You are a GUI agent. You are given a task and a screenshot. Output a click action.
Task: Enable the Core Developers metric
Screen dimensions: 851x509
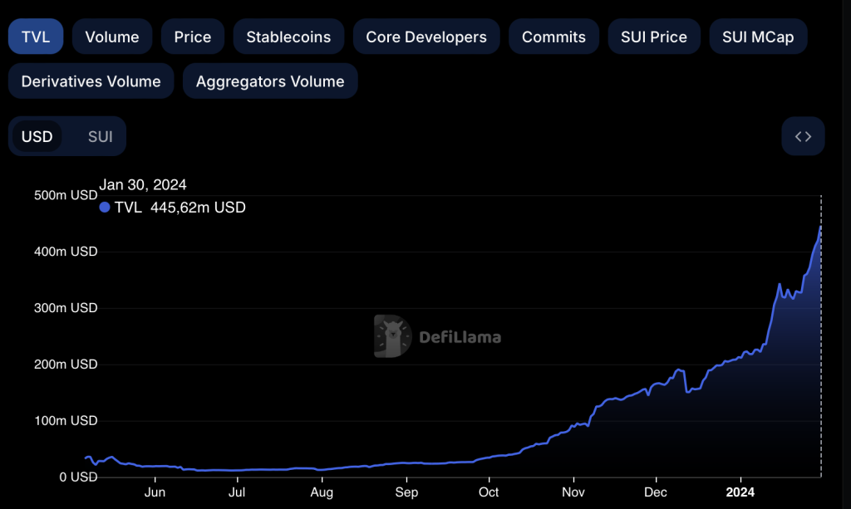(x=426, y=37)
